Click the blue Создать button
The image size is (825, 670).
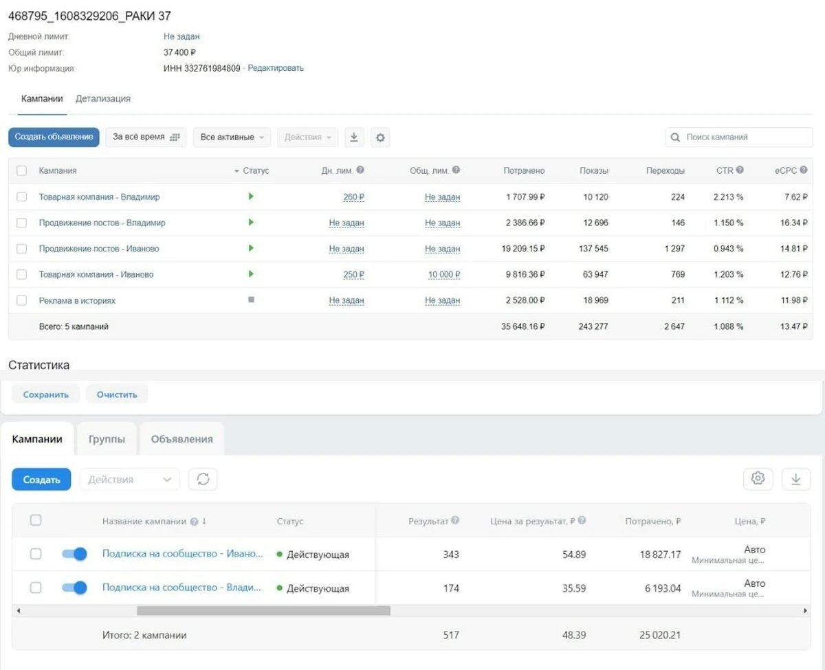point(41,479)
